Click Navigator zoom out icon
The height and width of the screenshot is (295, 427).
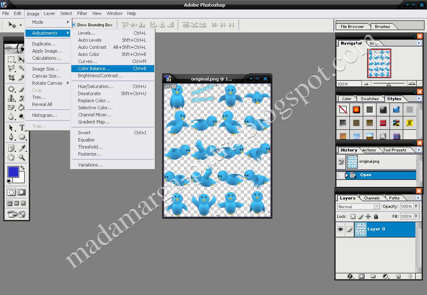pyautogui.click(x=366, y=84)
